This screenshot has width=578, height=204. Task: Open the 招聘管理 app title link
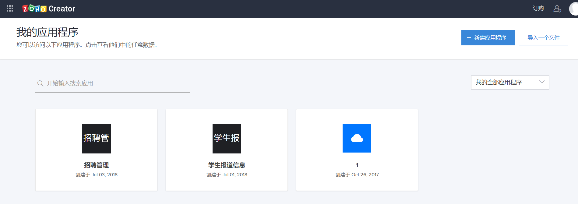coord(96,165)
